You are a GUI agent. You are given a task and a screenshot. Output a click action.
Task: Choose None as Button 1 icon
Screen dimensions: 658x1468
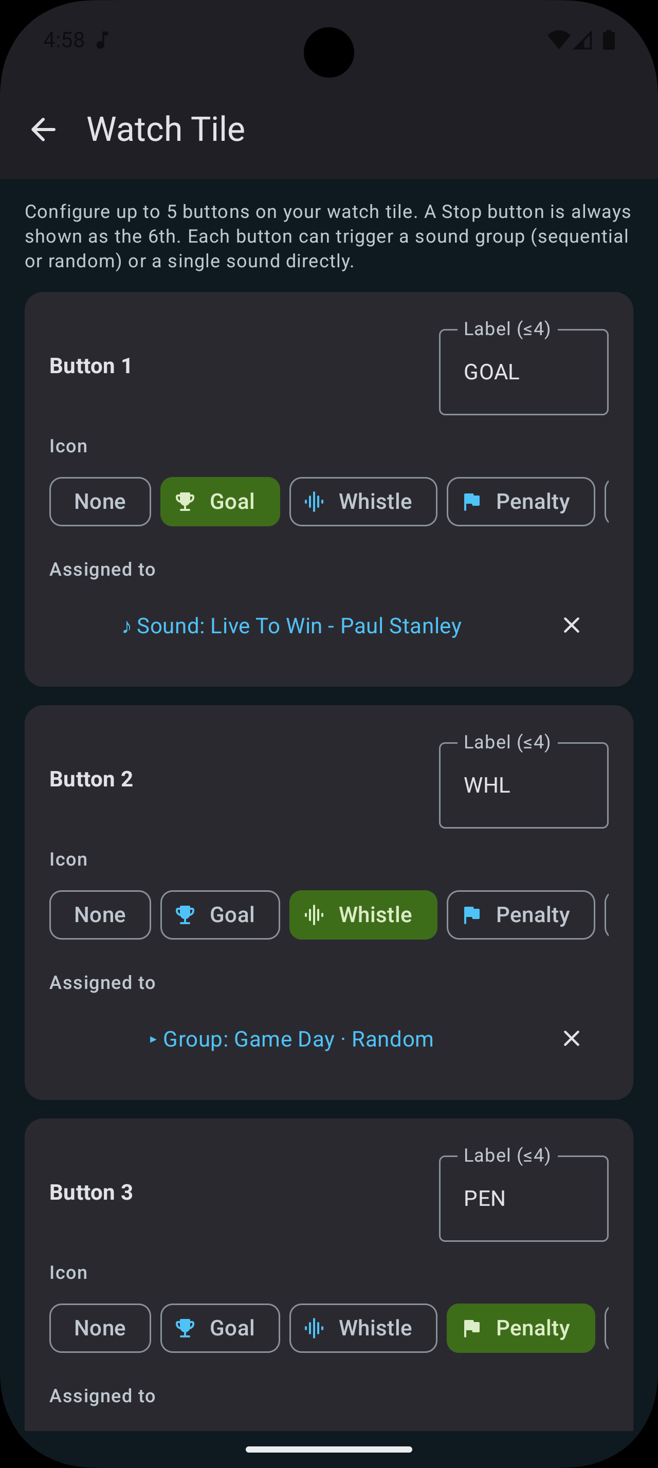coord(100,502)
